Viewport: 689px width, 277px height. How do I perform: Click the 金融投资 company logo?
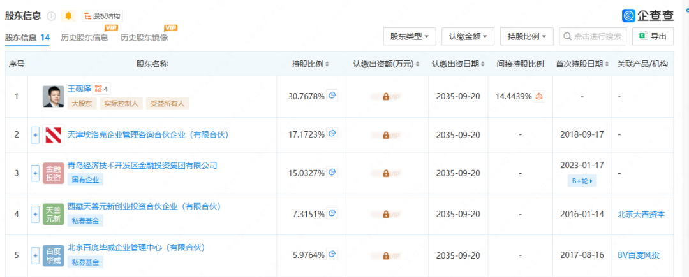pyautogui.click(x=53, y=173)
